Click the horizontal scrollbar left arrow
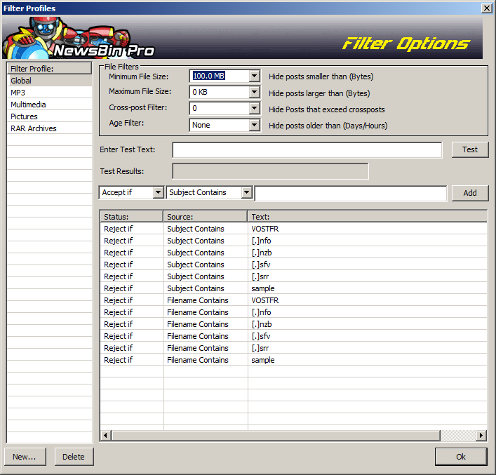This screenshot has width=496, height=475. [x=105, y=436]
